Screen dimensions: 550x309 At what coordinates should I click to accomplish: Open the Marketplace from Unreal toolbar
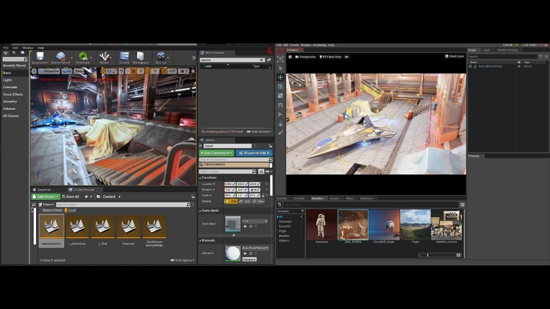[142, 57]
